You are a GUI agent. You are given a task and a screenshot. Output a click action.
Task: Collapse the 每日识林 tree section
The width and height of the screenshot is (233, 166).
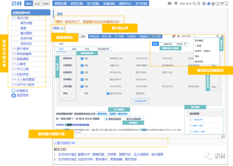pos(14,18)
